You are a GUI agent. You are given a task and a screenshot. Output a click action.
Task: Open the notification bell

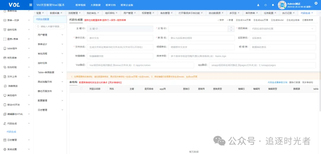(x=273, y=5)
